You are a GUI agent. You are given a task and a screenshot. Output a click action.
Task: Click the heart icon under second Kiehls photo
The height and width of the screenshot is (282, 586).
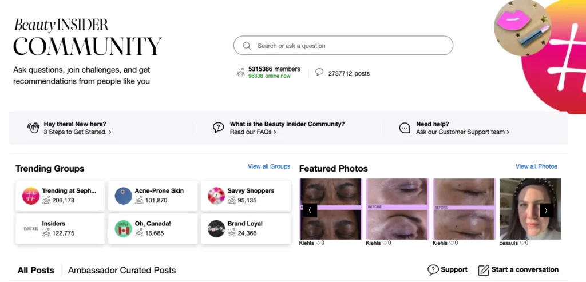pos(385,243)
